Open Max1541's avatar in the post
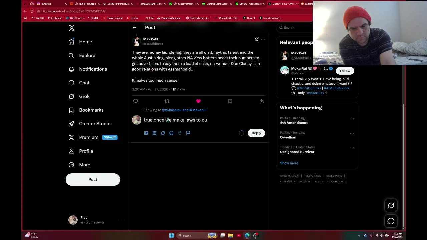Screen dimensions: 427x240 coord(136,41)
